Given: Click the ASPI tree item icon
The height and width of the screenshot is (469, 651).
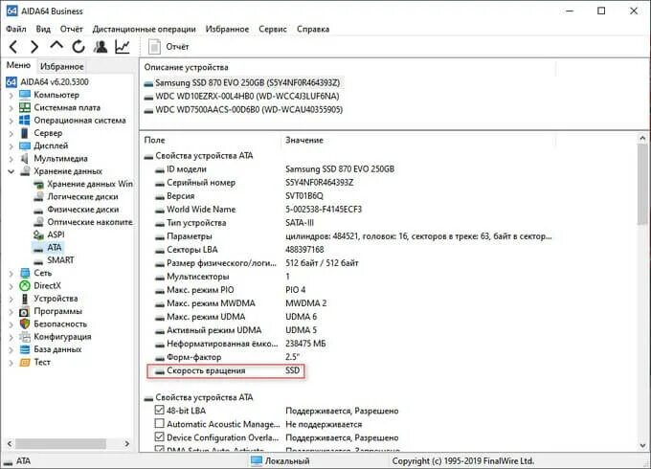Looking at the screenshot, I should click(x=38, y=234).
